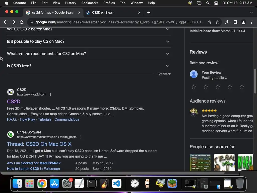Rate one star in Your Review
This screenshot has width=257, height=193.
[194, 87]
